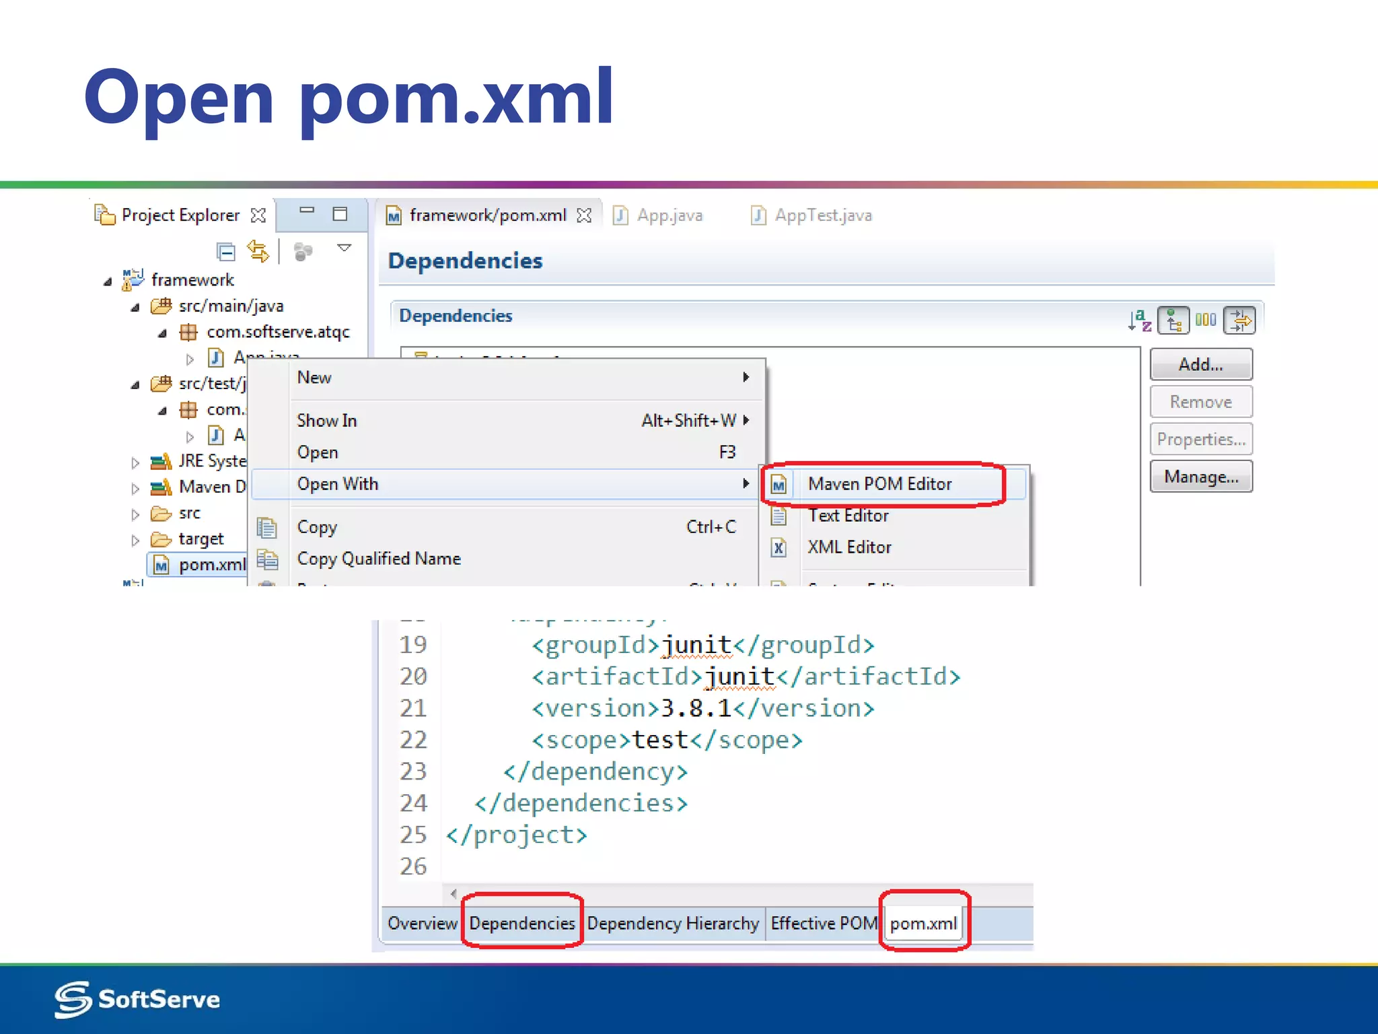Toggle show groupId tree icon
This screenshot has height=1034, width=1378.
tap(1173, 320)
